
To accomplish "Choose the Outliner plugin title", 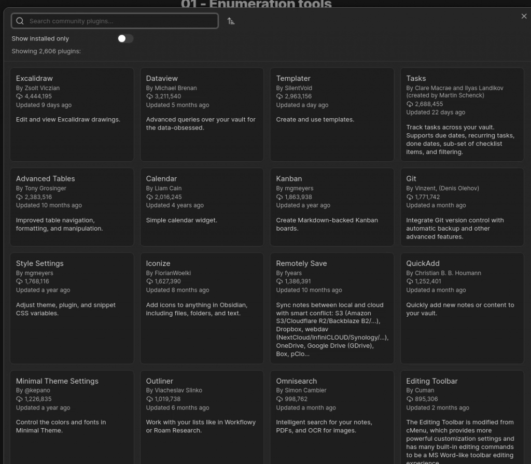I will (160, 382).
